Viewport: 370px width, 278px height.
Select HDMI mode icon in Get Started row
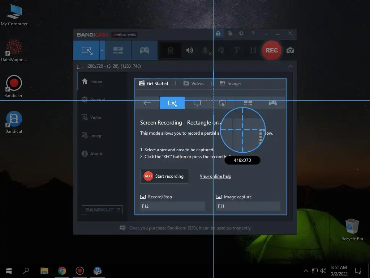click(248, 103)
